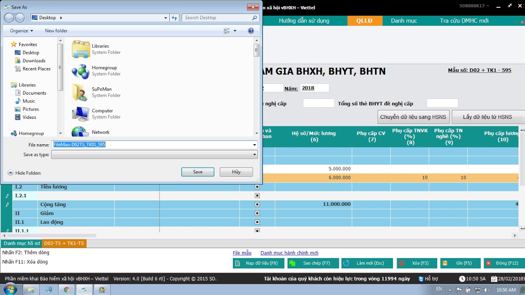Image resolution: width=525 pixels, height=295 pixels.
Task: Click the pencil edit icon on row I.2.1
Action: (x=7, y=196)
